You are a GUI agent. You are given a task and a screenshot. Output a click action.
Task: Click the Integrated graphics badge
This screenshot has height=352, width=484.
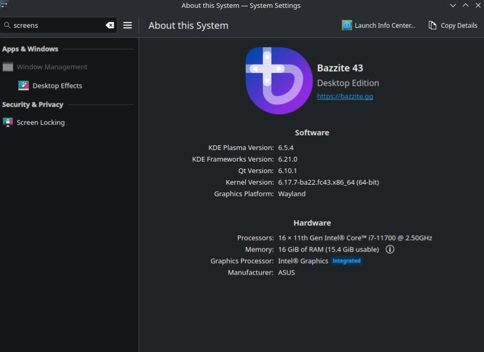pos(346,261)
